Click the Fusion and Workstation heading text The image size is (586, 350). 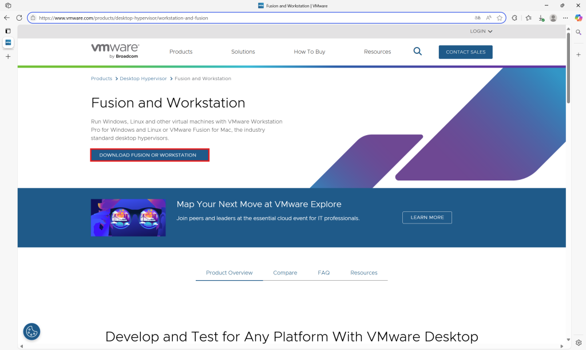click(168, 103)
